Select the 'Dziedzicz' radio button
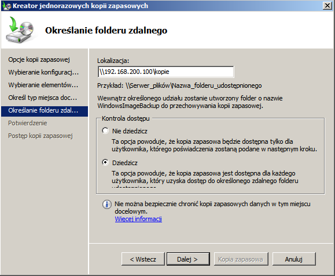 point(105,162)
